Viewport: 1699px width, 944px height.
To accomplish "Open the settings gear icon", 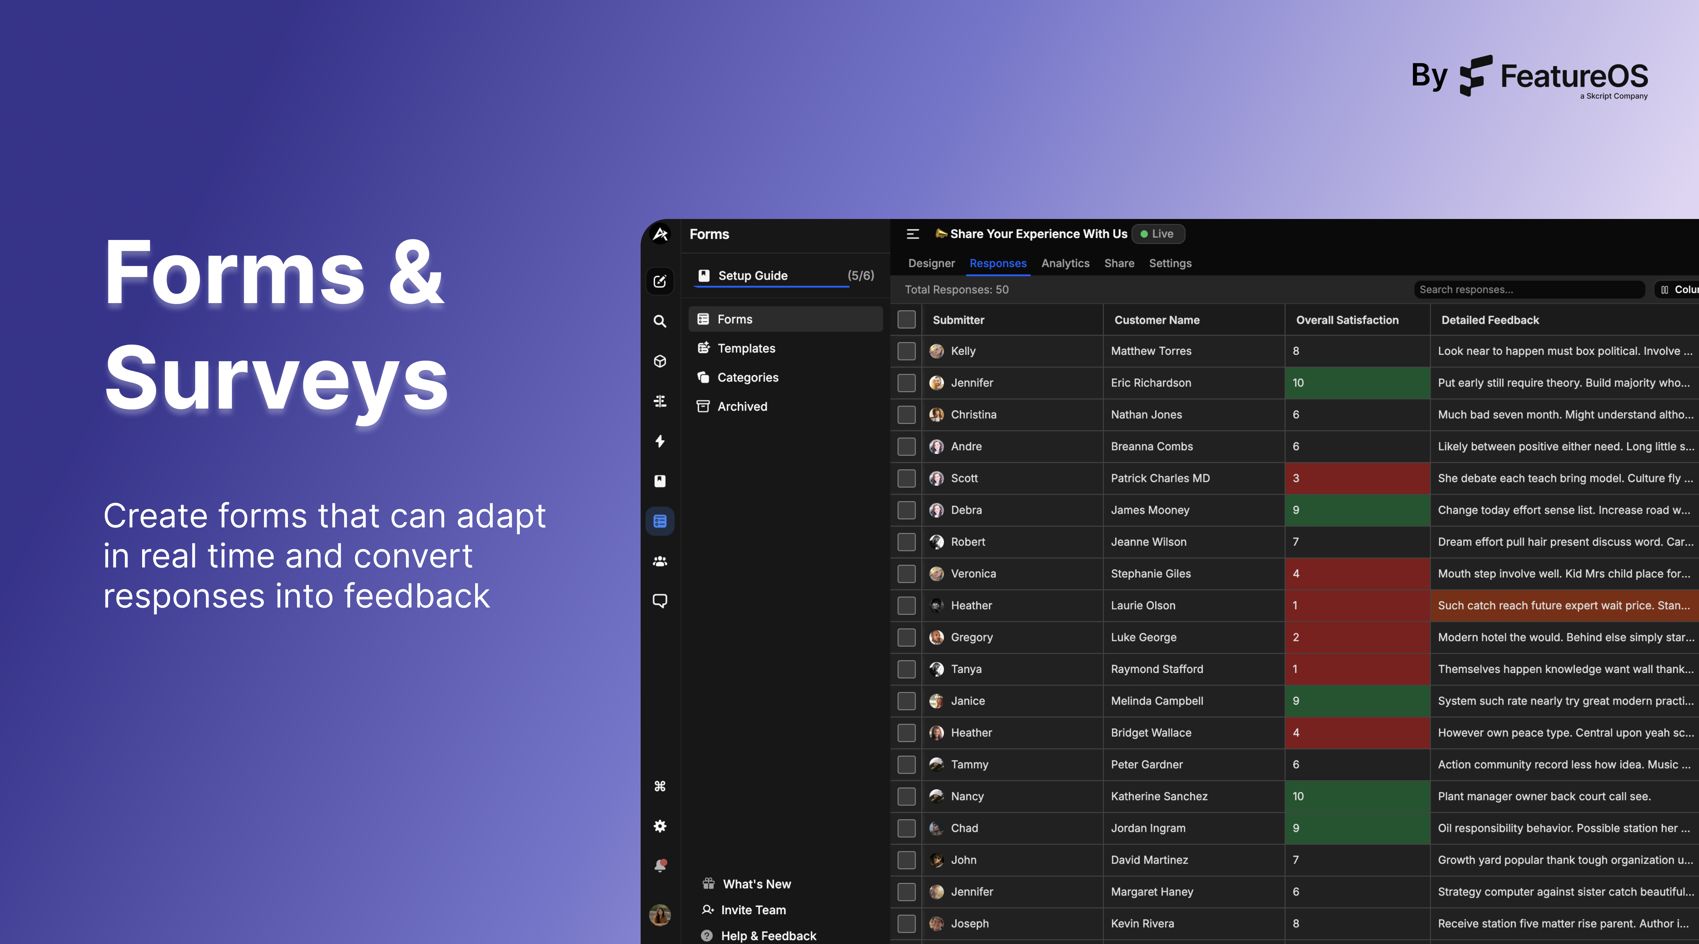I will [x=660, y=826].
